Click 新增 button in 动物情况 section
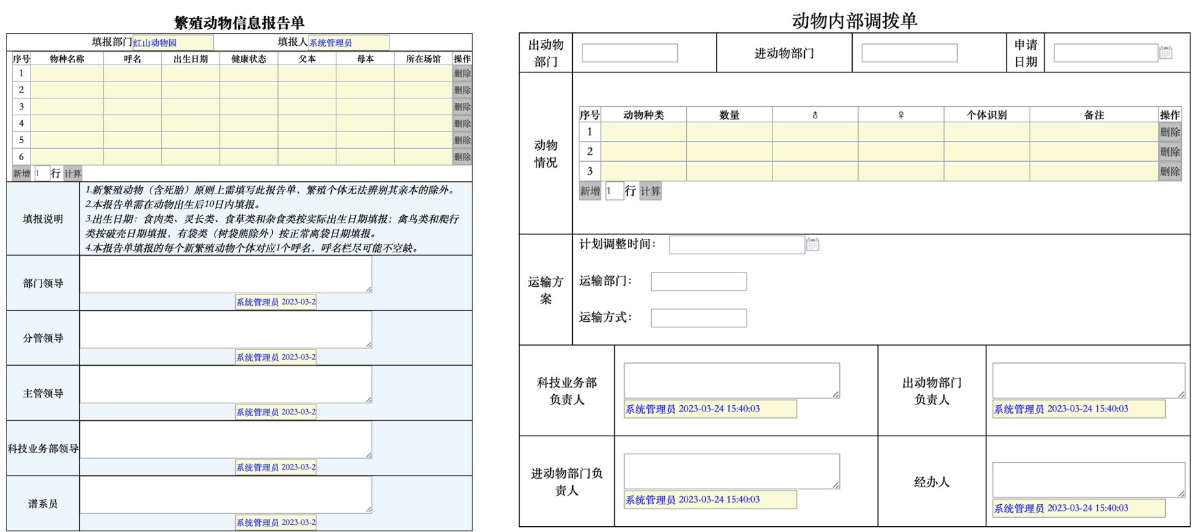The image size is (1193, 532). (590, 191)
